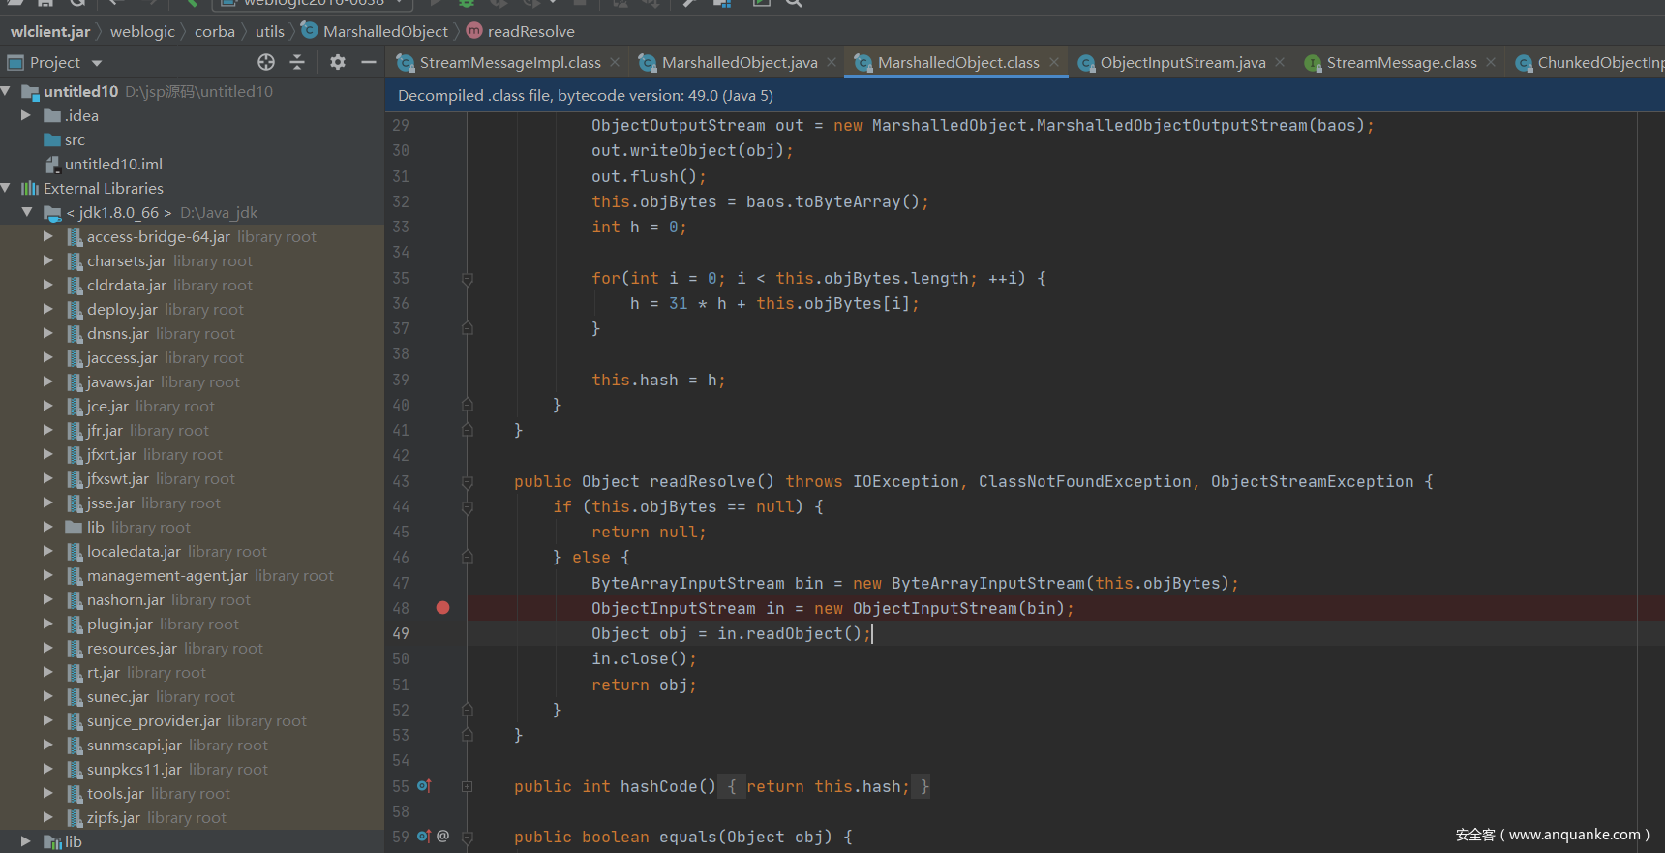The width and height of the screenshot is (1665, 853).
Task: Remove the breakpoint on line 48
Action: click(x=442, y=608)
